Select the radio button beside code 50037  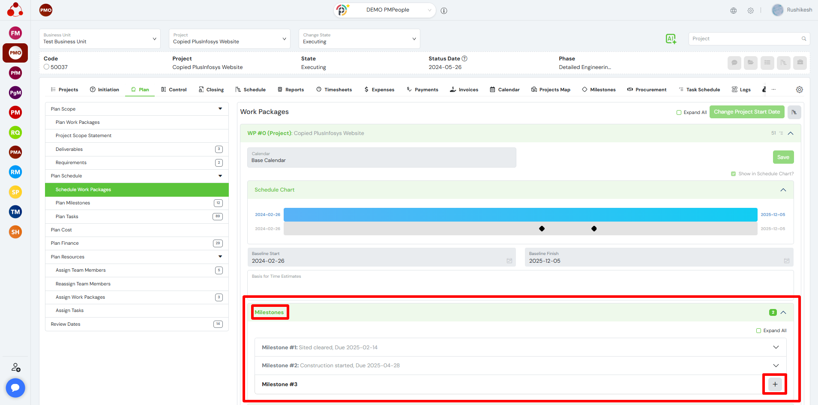47,67
